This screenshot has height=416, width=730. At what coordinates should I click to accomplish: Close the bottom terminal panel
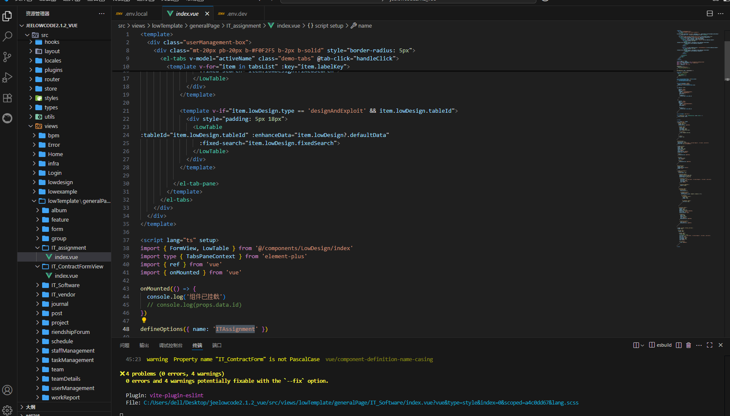[x=721, y=345]
